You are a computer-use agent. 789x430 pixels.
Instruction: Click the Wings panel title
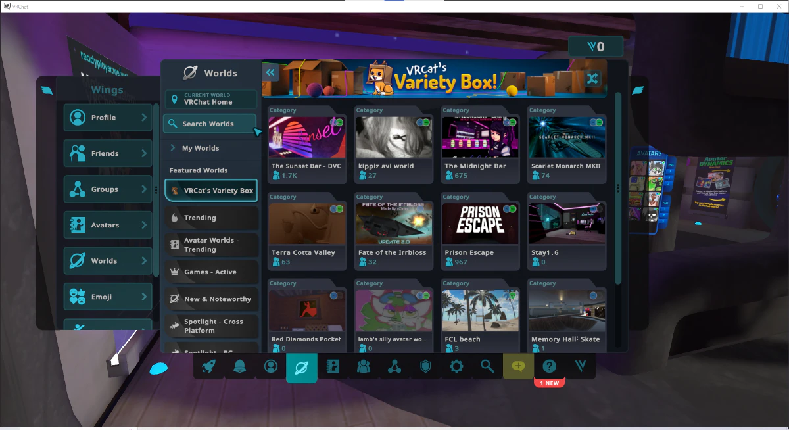107,90
